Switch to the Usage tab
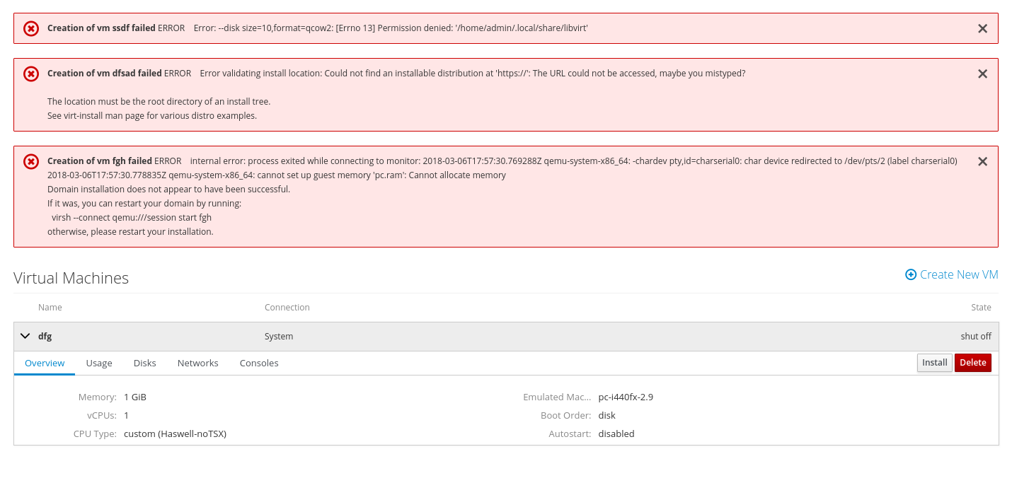The image size is (1012, 483). coord(99,363)
